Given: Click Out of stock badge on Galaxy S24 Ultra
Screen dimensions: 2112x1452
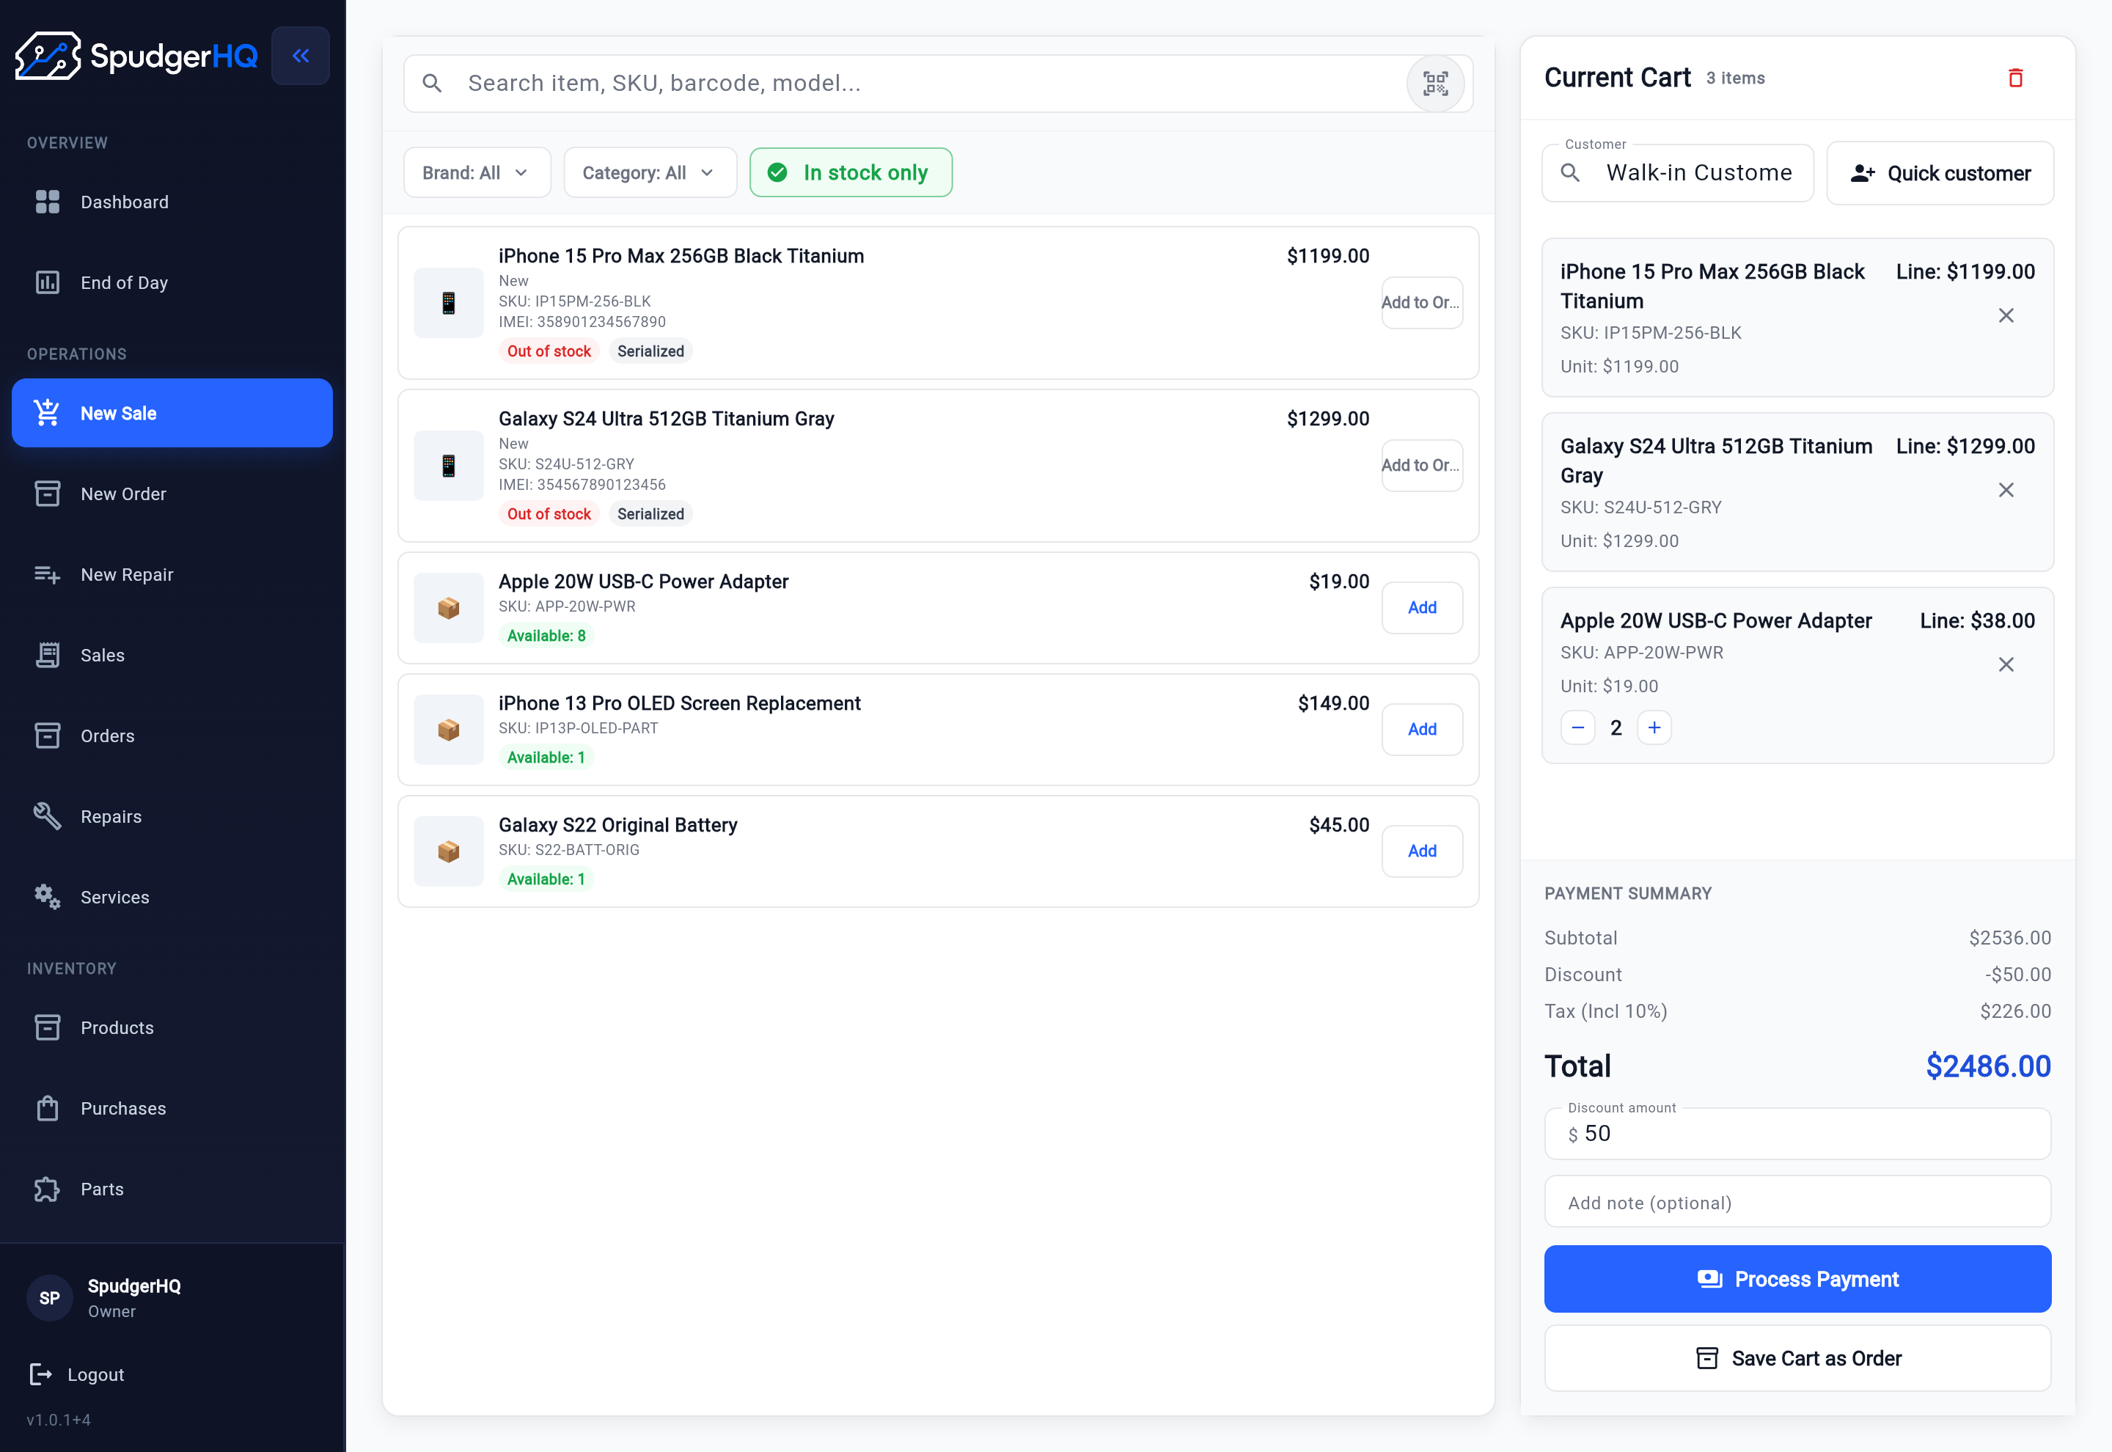Looking at the screenshot, I should [549, 514].
